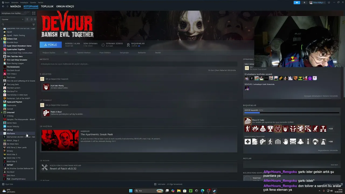This screenshot has width=345, height=194.
Task: Open the Tartışmalar tab
Action: click(x=124, y=53)
